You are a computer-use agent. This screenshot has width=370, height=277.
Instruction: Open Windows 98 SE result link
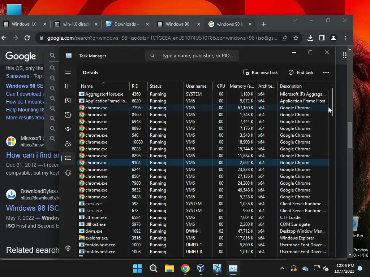tap(25, 86)
